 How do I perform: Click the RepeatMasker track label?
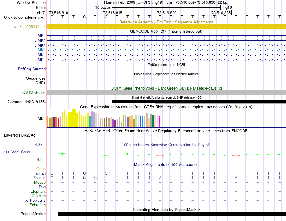pos(33,214)
